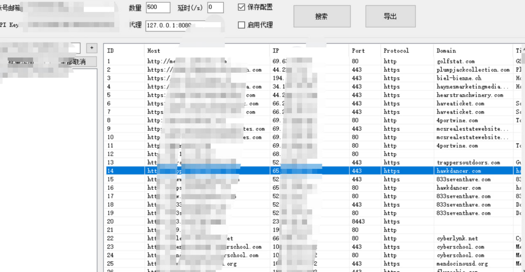Click hawkdancer.com in highlighted row 14
The height and width of the screenshot is (272, 525).
pos(459,171)
